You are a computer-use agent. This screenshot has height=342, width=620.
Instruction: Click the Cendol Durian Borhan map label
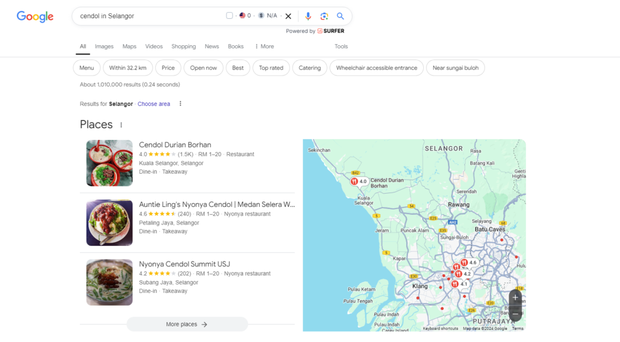point(387,183)
